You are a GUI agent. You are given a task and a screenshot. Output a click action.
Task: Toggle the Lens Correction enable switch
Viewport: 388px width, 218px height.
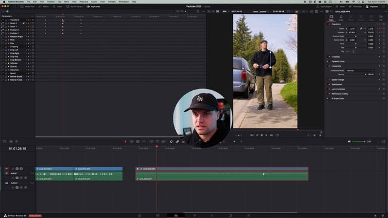click(329, 89)
